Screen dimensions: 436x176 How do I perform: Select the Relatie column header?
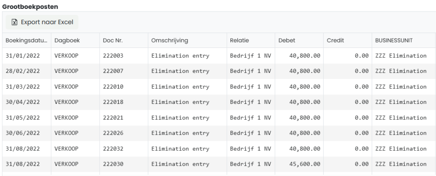click(239, 40)
